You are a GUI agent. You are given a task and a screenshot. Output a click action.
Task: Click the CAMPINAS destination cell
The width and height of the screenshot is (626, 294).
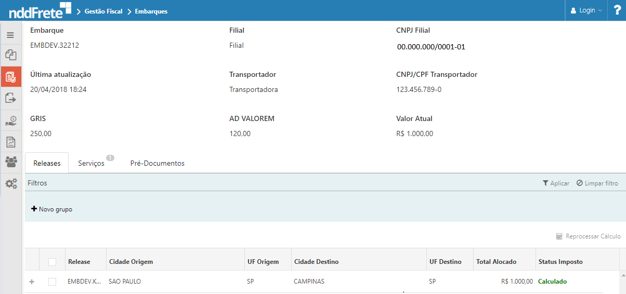(309, 282)
